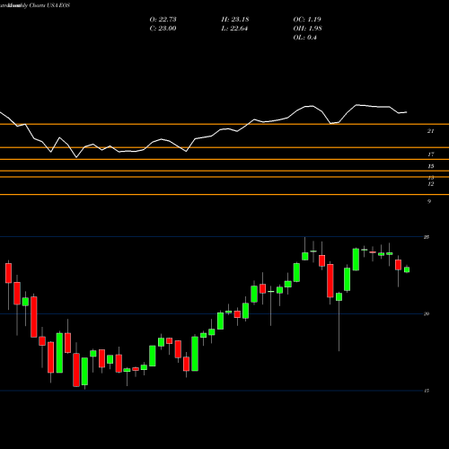The width and height of the screenshot is (449, 449).
Task: Select the green candle with the longest lower wick
Action: [339, 321]
